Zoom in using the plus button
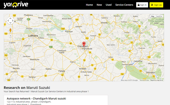170x105 pixels. (x=11, y=36)
